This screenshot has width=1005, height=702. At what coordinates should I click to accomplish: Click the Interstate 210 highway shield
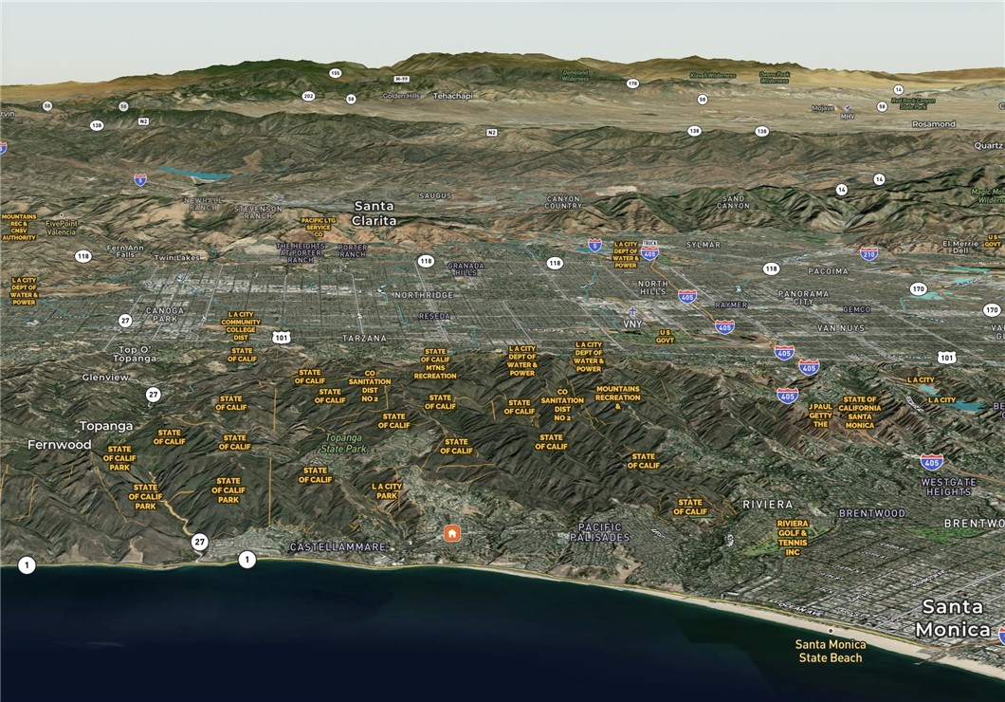pyautogui.click(x=868, y=253)
